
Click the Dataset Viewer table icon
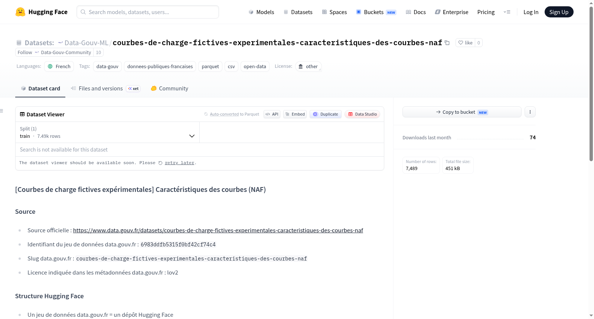point(22,114)
